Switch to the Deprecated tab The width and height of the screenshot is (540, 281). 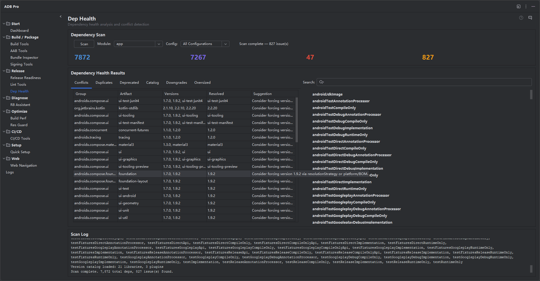pos(129,83)
